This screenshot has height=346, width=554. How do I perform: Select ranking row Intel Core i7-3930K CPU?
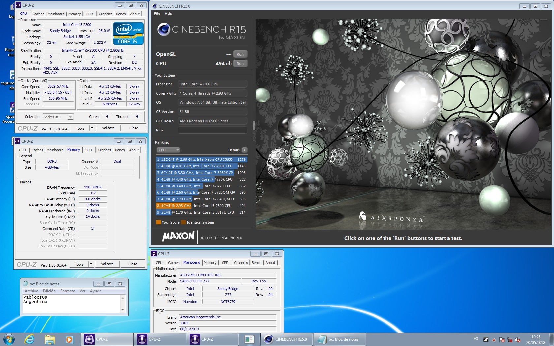201,173
